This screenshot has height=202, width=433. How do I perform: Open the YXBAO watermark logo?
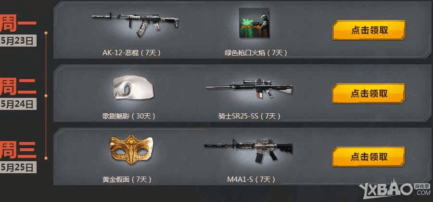click(395, 190)
